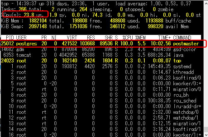This screenshot has width=208, height=137.
Task: Click the top command for PID 24023
Action: coord(177,61)
